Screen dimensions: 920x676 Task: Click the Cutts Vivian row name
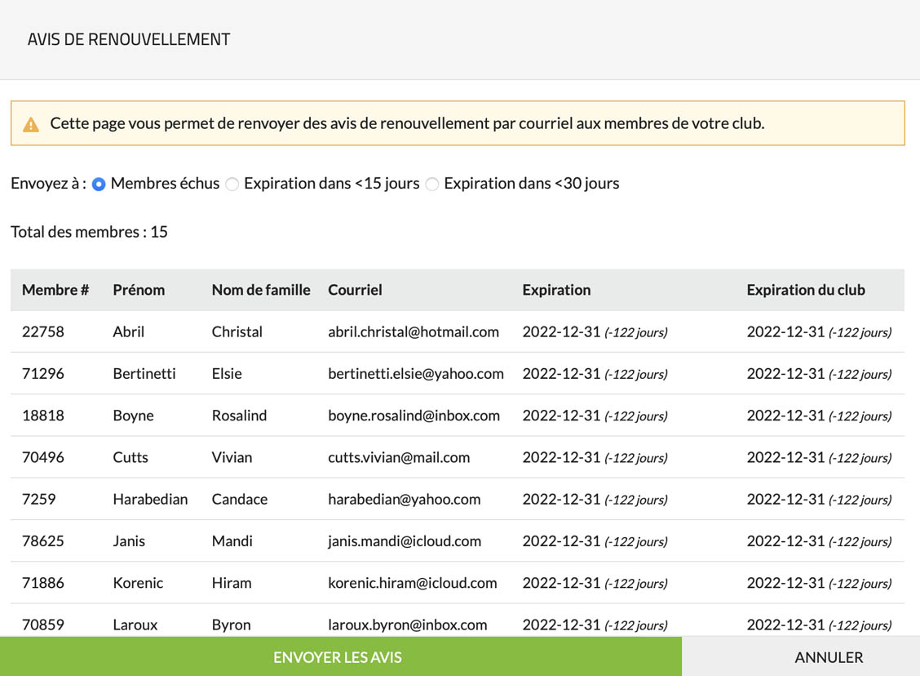pos(130,457)
